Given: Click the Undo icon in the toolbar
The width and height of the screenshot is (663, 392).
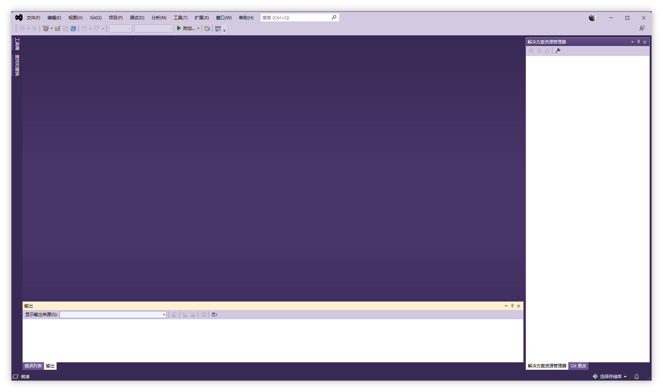Looking at the screenshot, I should click(84, 29).
